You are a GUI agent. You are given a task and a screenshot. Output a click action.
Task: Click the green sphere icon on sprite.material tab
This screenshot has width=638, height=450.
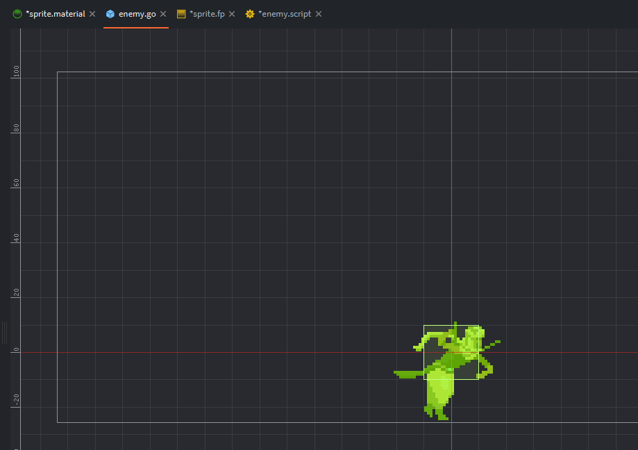tap(17, 14)
